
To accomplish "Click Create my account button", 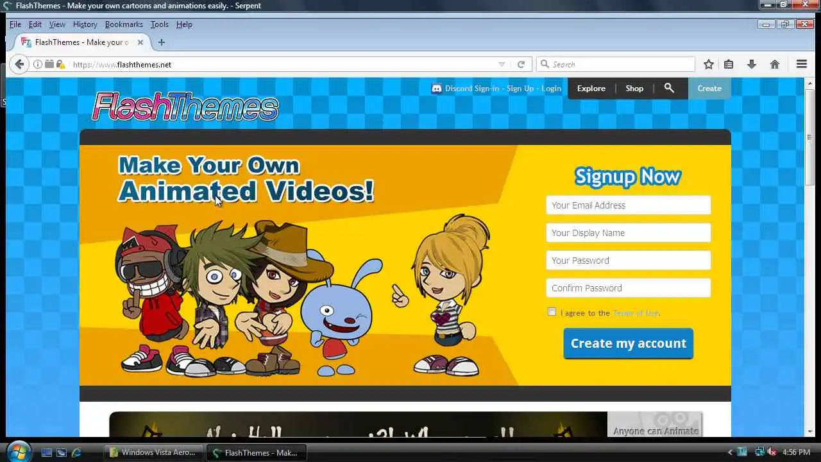I will 629,343.
